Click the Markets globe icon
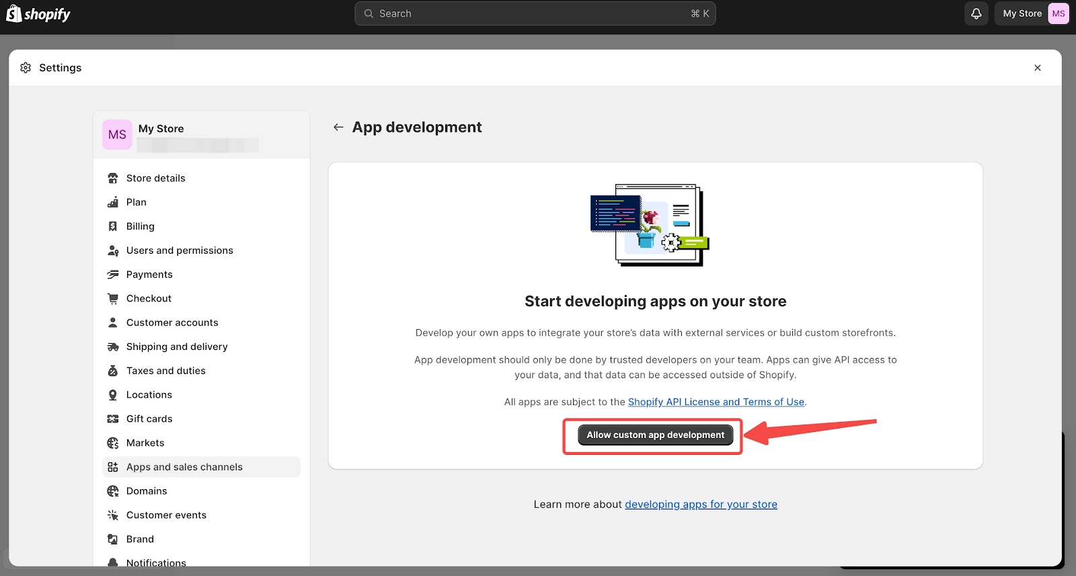Viewport: 1076px width, 576px height. pos(113,443)
